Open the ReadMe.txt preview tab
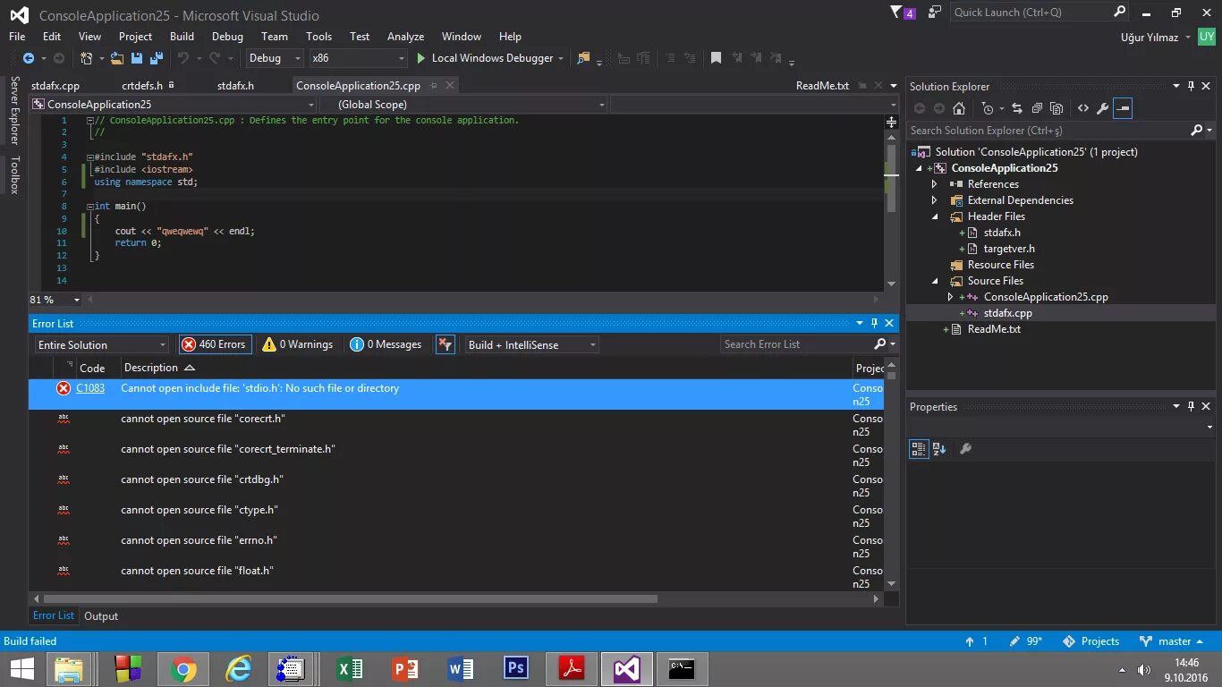1222x687 pixels. coord(822,86)
